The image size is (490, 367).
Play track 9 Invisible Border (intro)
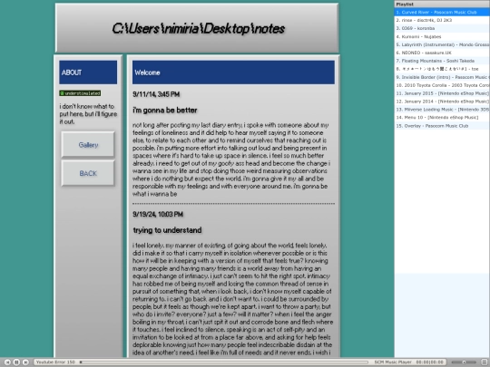tap(442, 77)
